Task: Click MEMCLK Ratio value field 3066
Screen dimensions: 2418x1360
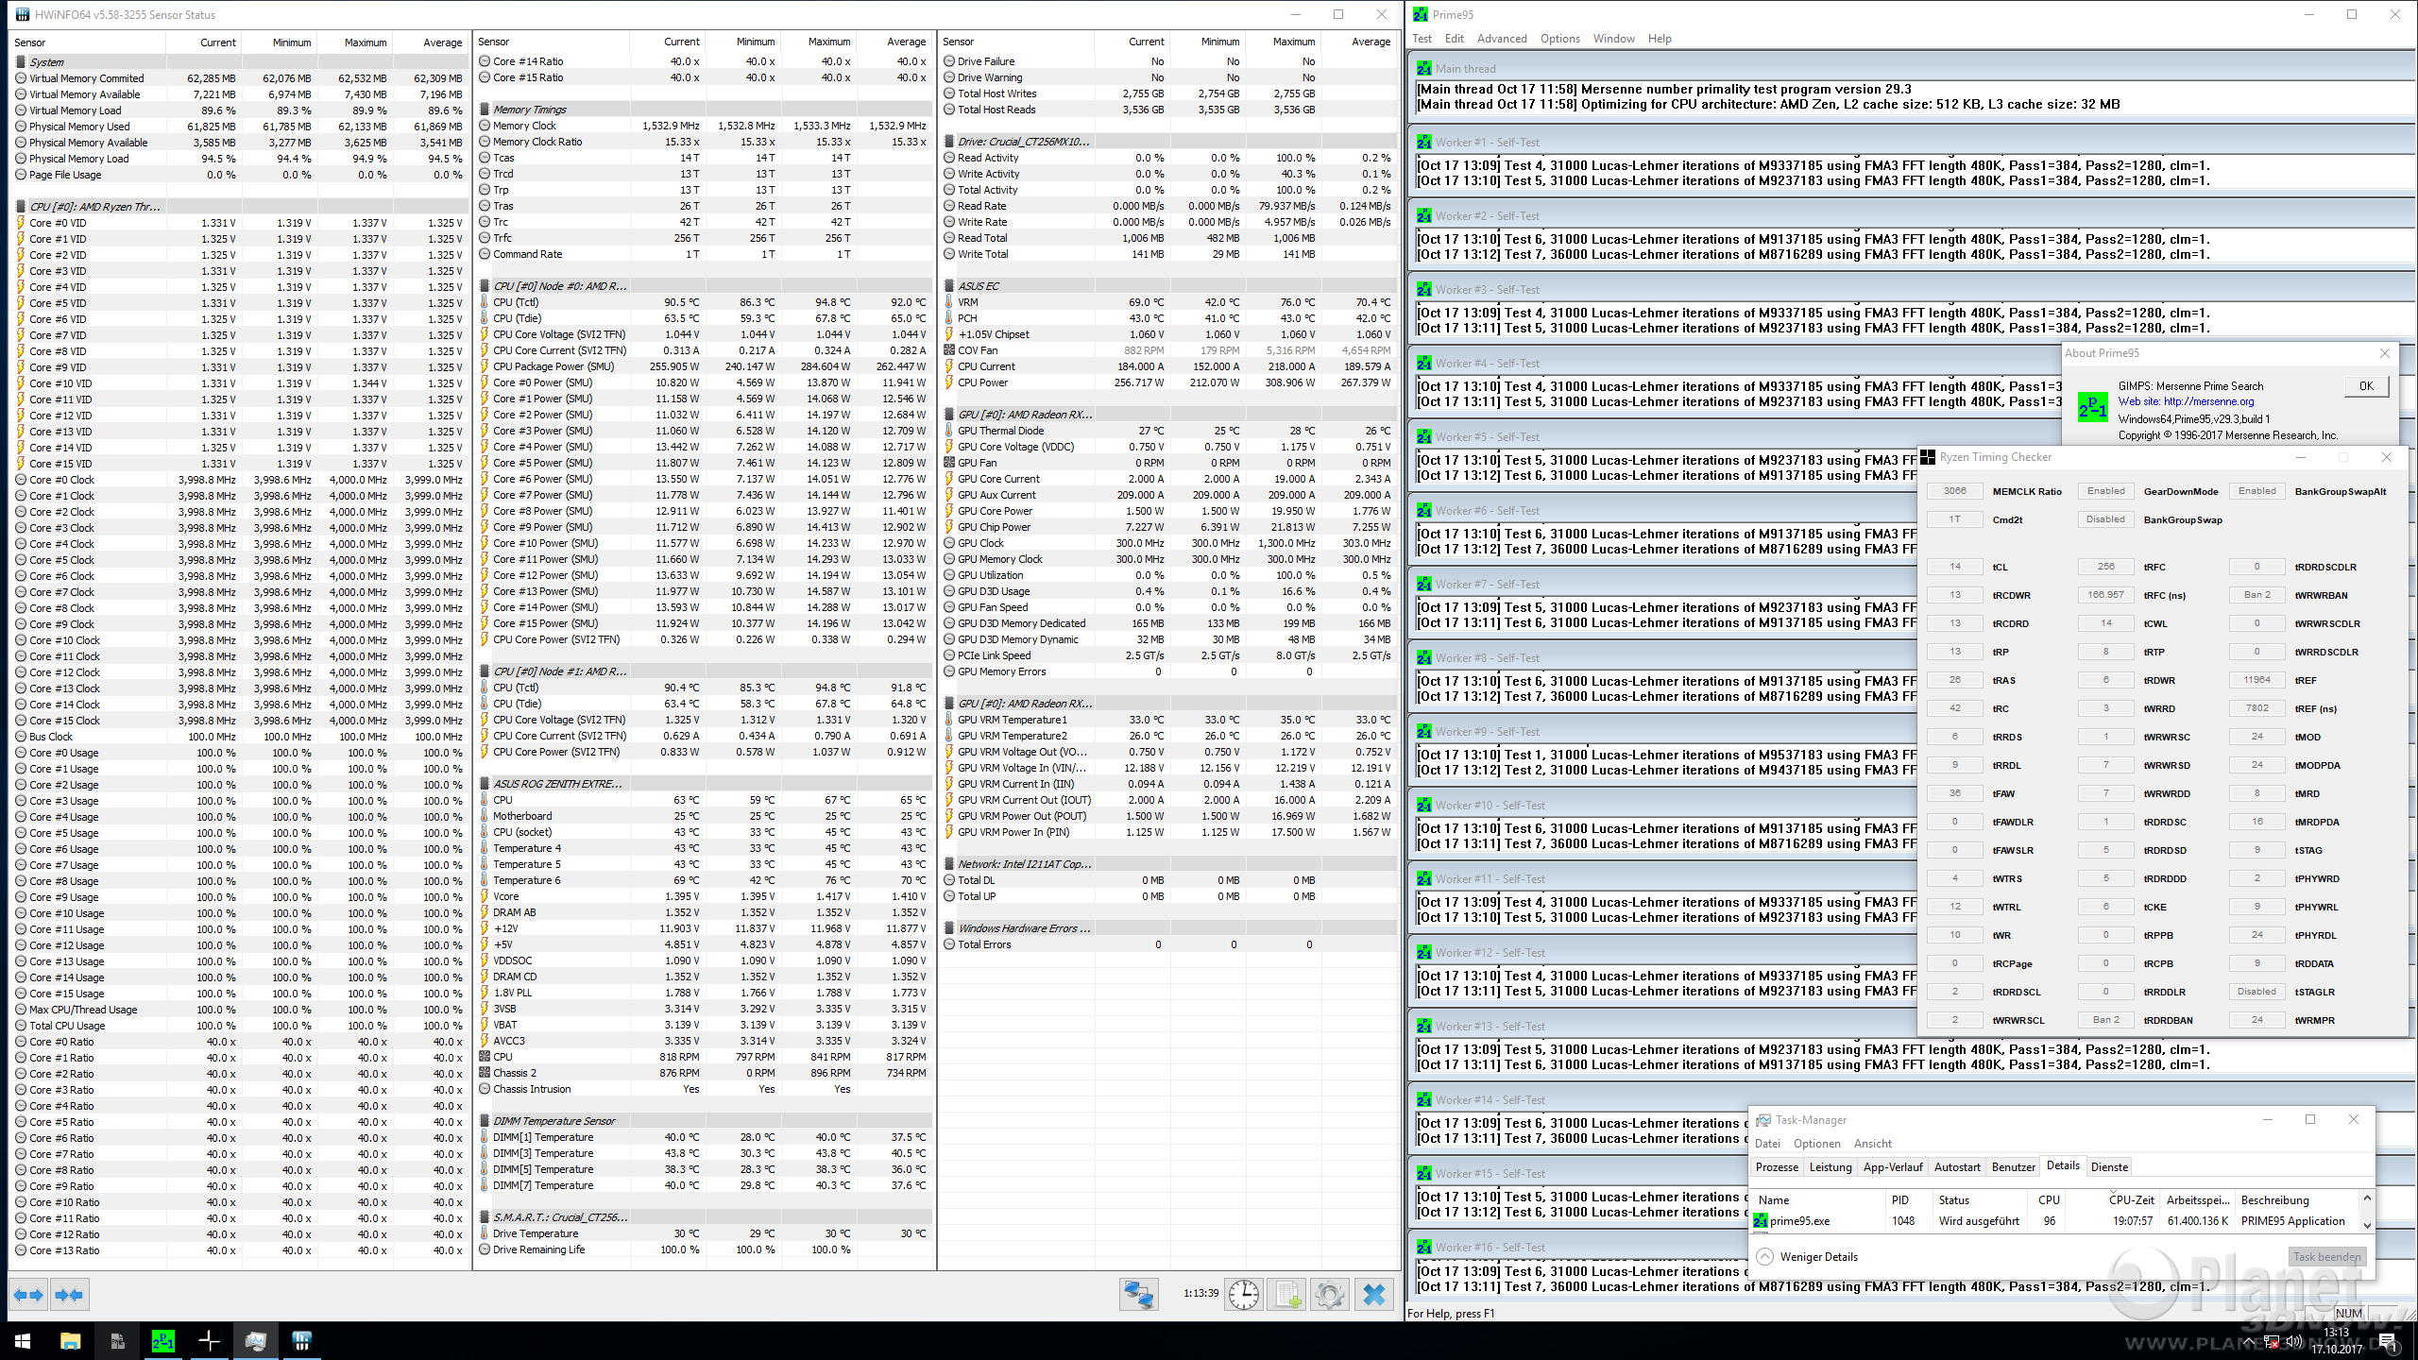Action: point(1955,491)
